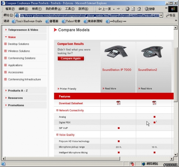179x167 pixels.
Task: Download SoundStation IP 7000 datasheet PDF icon
Action: tap(118, 103)
